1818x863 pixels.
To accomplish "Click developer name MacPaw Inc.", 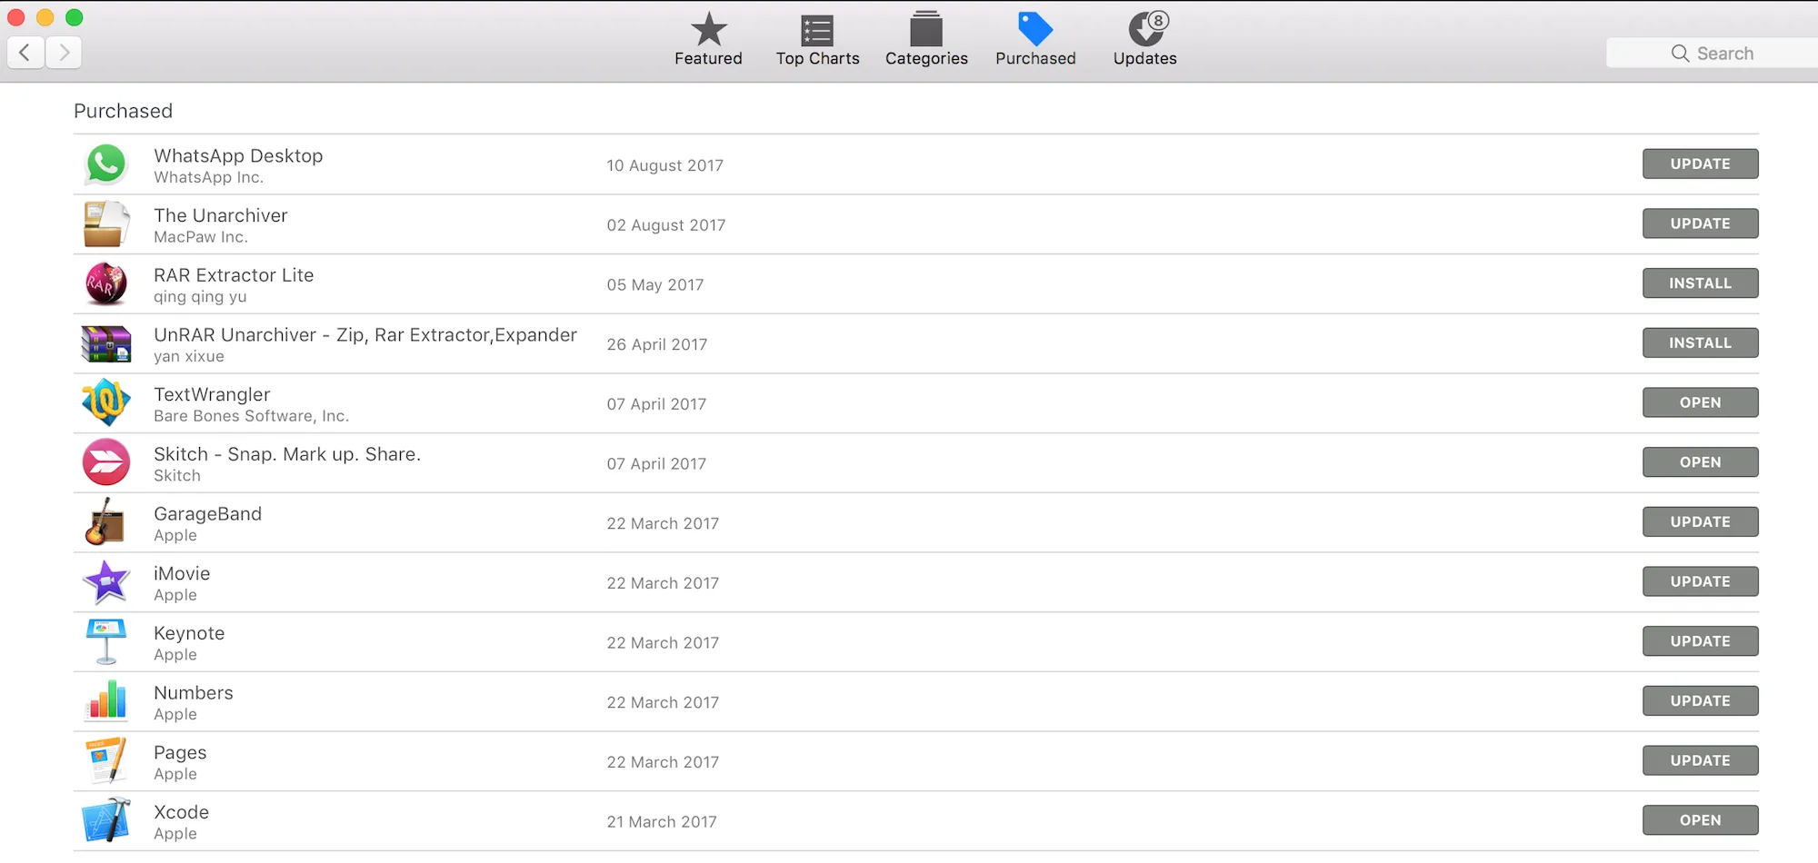I will [x=201, y=237].
